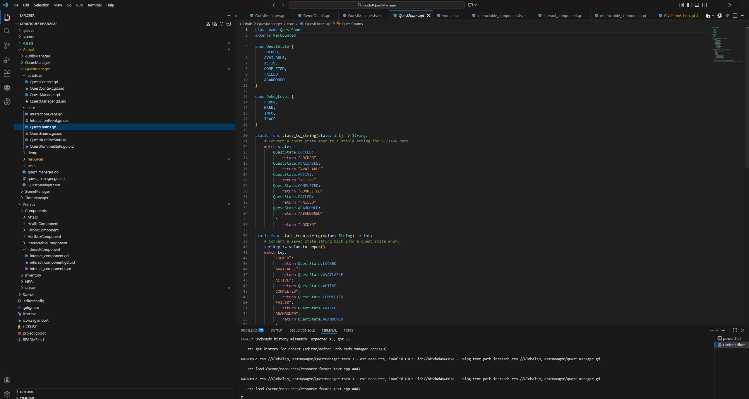This screenshot has width=749, height=399.
Task: Select the powershell terminal instance
Action: point(732,338)
